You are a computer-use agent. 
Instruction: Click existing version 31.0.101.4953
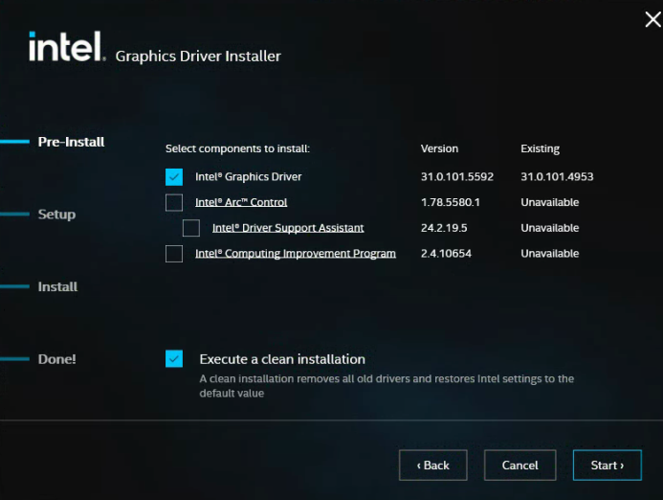557,177
